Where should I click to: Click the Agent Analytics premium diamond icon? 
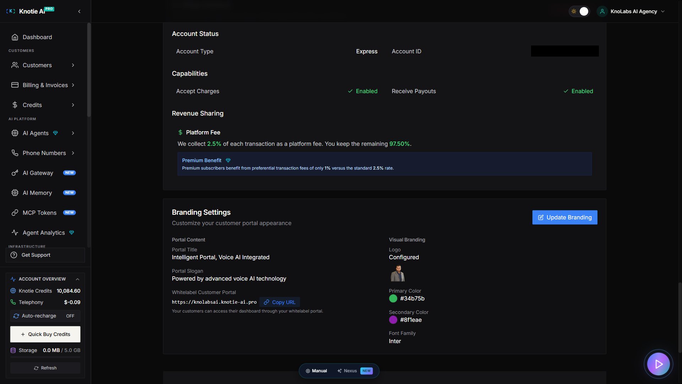[72, 233]
